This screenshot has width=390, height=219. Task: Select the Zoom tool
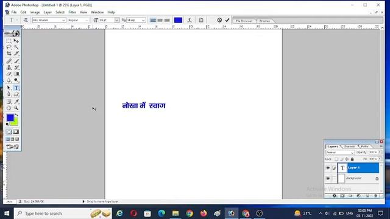click(x=16, y=108)
